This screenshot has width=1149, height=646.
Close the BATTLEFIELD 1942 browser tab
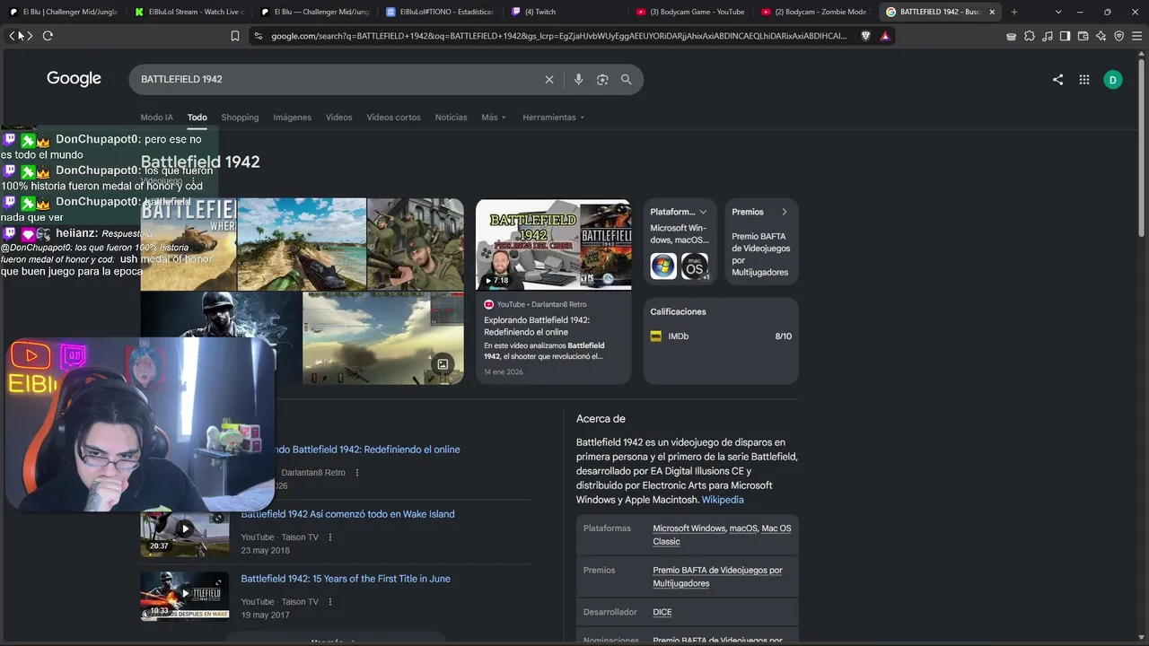[992, 12]
